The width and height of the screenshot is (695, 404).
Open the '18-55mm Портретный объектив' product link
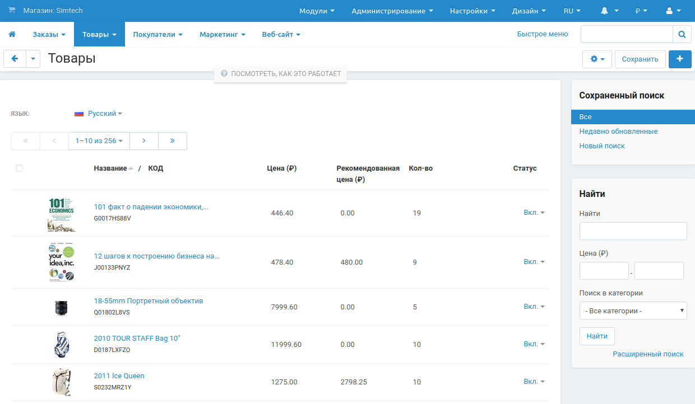pos(149,301)
